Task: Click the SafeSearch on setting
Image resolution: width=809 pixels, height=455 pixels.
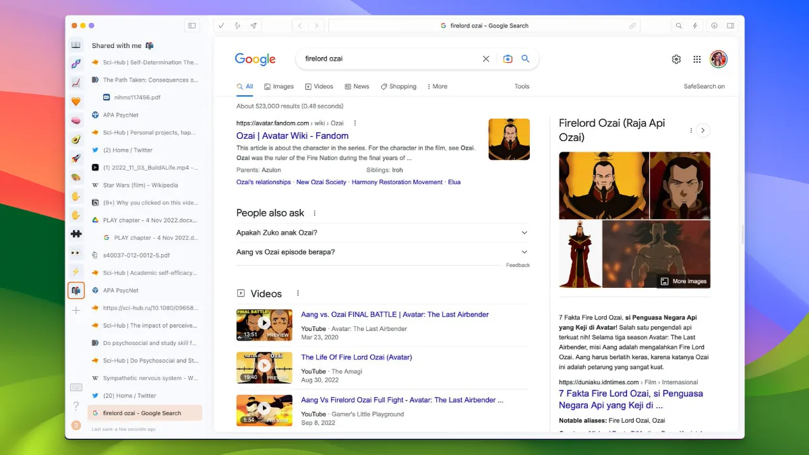Action: (x=704, y=86)
